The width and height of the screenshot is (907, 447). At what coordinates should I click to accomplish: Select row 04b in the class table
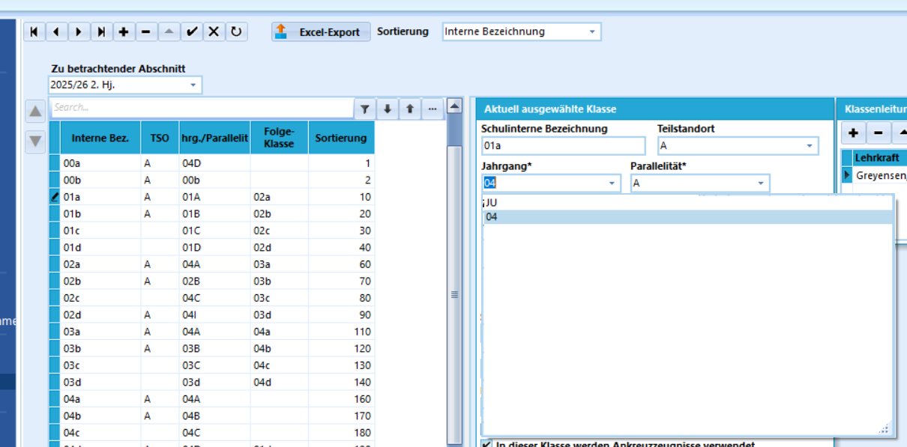212,416
